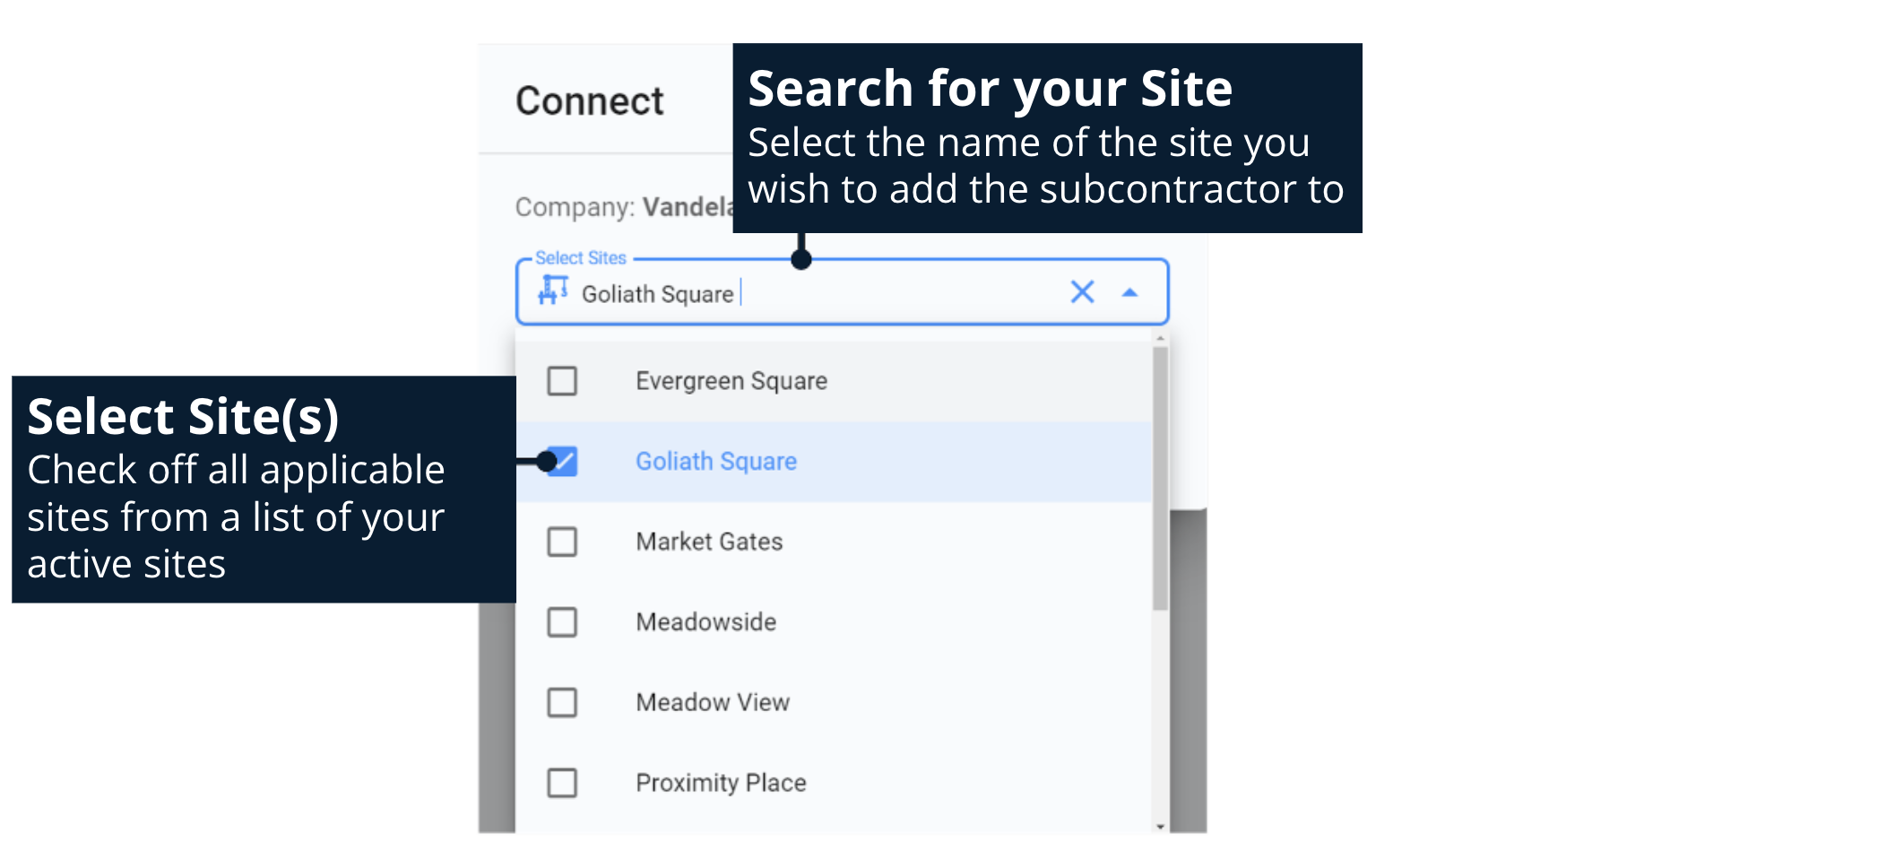The width and height of the screenshot is (1895, 850).
Task: Enable the Meadowside checkbox
Action: pyautogui.click(x=562, y=622)
